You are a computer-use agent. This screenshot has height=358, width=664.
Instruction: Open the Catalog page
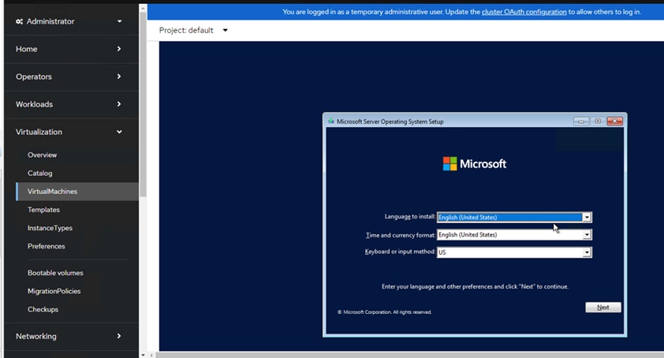point(39,173)
